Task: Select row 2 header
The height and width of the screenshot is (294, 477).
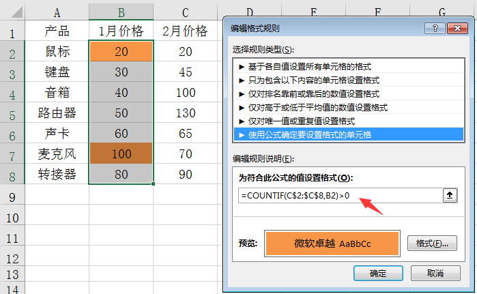Action: pyautogui.click(x=12, y=51)
